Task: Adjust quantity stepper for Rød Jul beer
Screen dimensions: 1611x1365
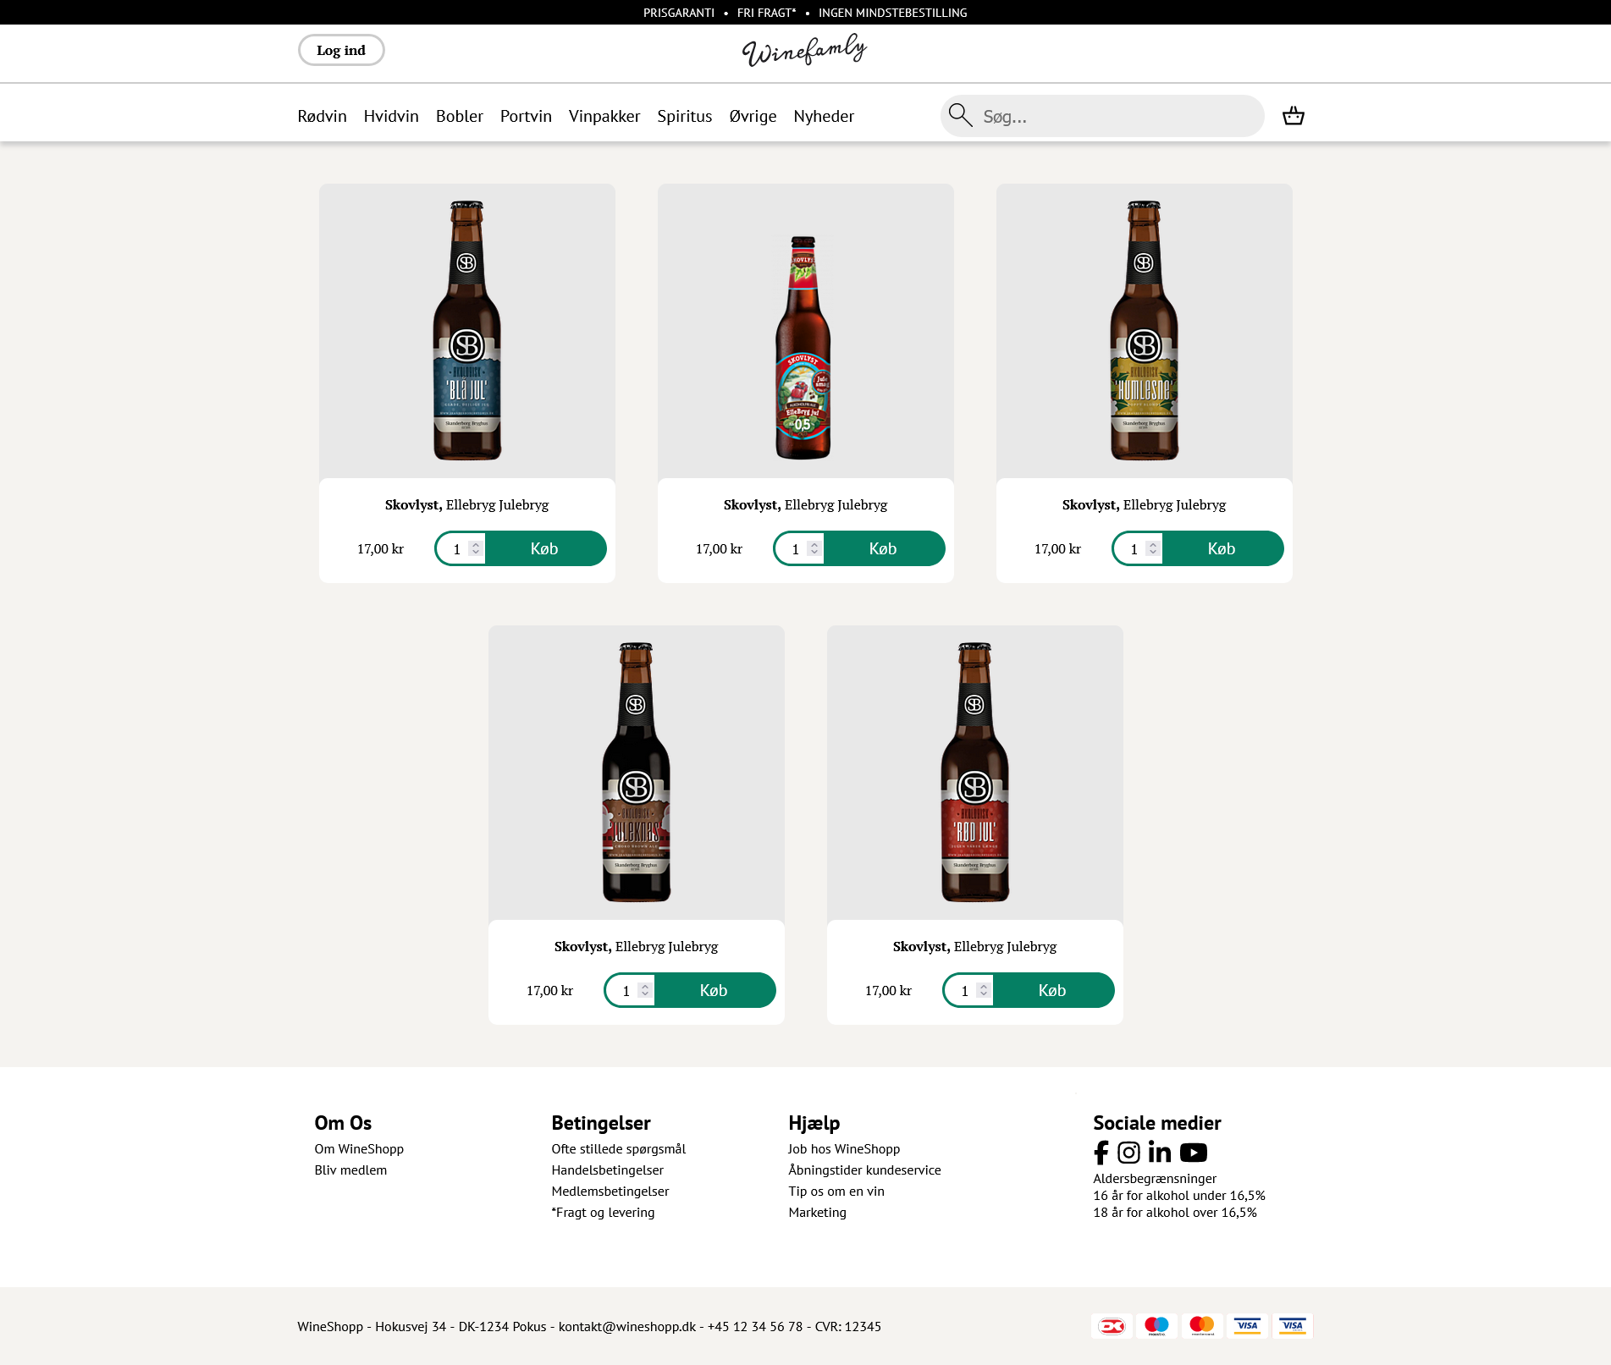Action: pyautogui.click(x=984, y=990)
